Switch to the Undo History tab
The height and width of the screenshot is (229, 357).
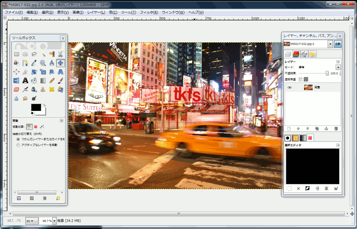(x=313, y=54)
